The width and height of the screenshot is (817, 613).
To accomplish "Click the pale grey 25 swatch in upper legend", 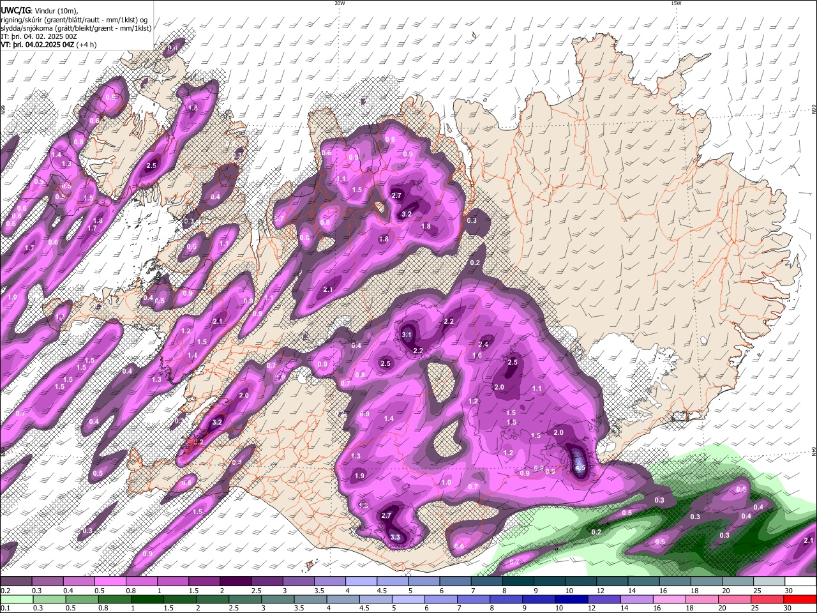I will click(769, 582).
